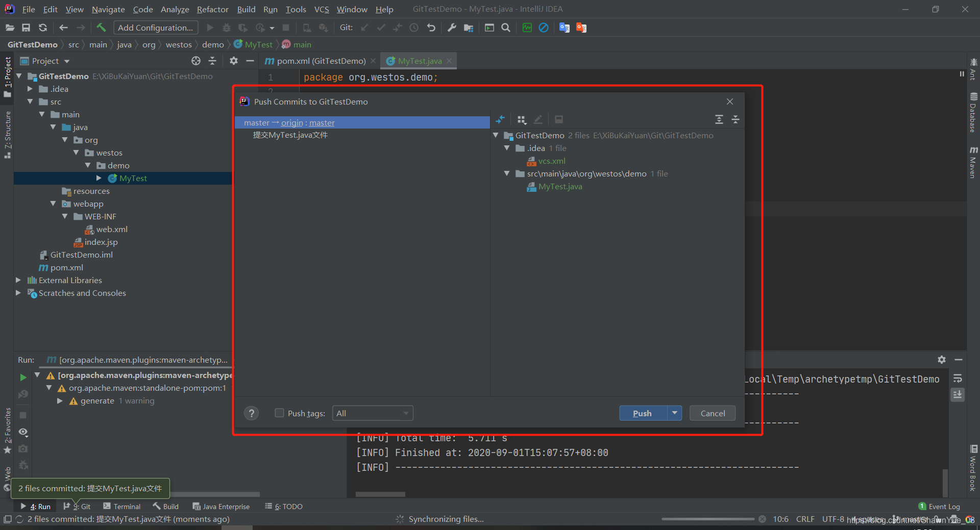Open the Database side tool window
Viewport: 980px width, 530px height.
(973, 112)
